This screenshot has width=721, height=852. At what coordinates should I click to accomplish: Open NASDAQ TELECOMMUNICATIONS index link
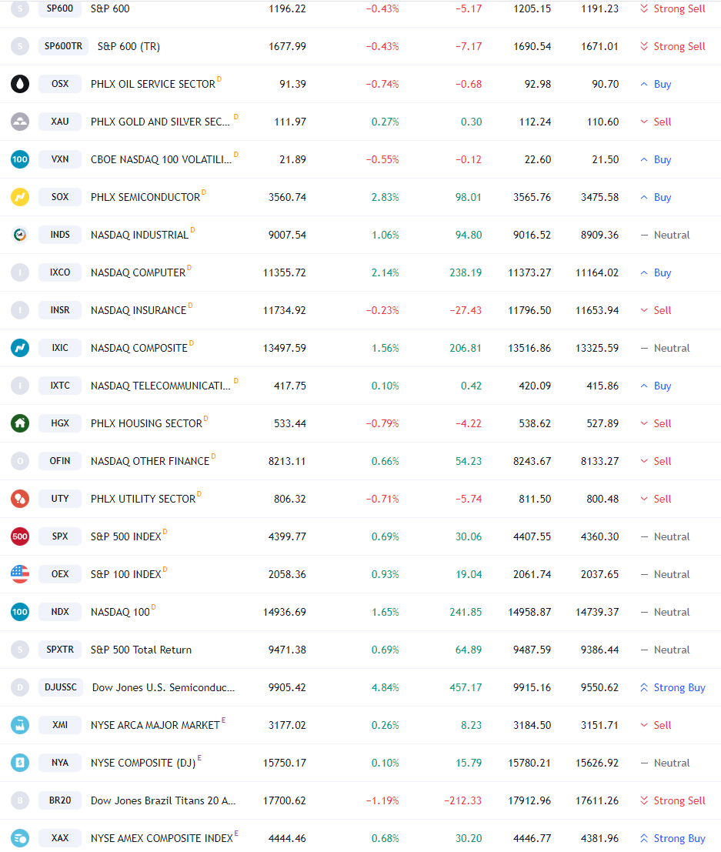(161, 386)
